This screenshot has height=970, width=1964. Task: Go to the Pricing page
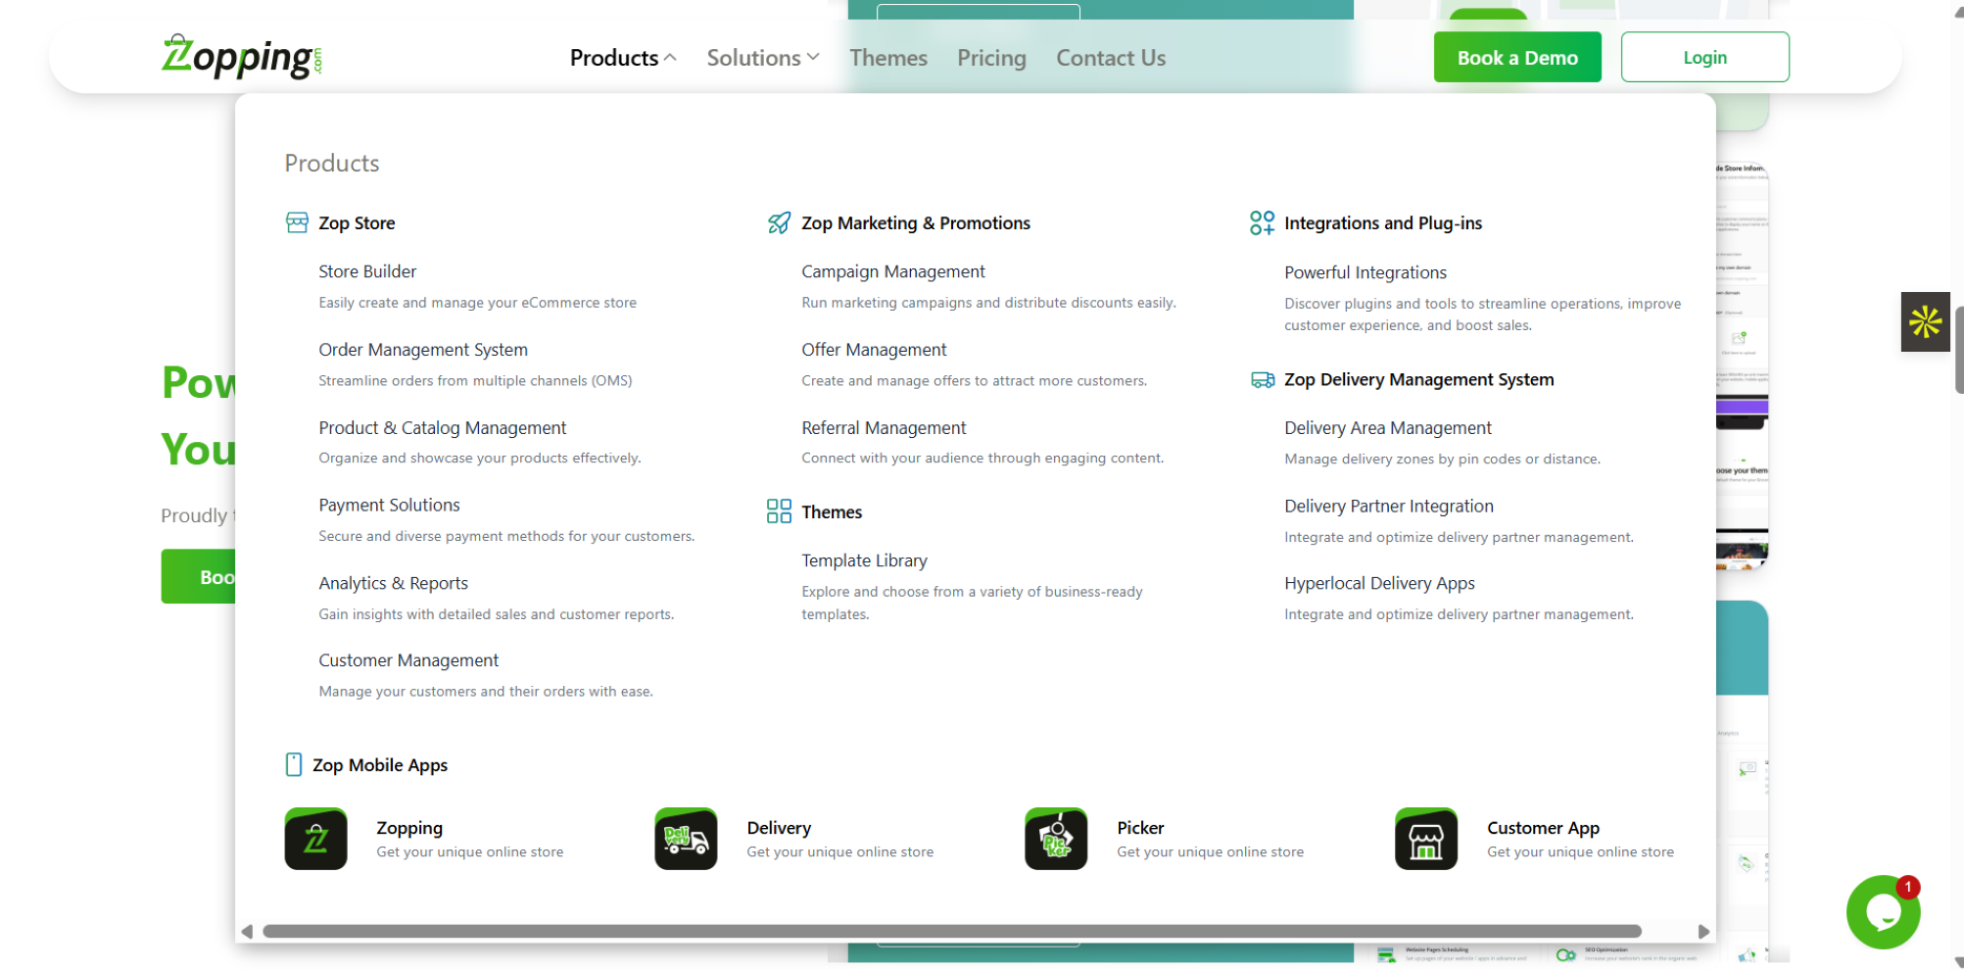(x=991, y=58)
